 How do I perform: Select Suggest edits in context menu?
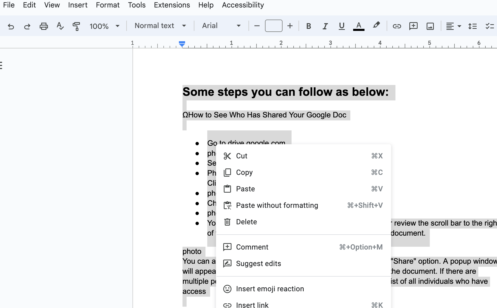coord(303,263)
